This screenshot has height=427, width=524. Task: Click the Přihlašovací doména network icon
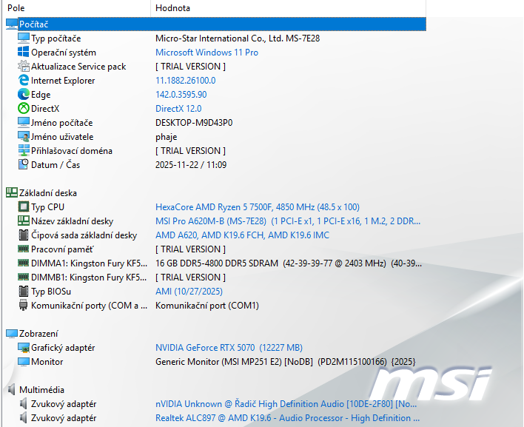24,150
